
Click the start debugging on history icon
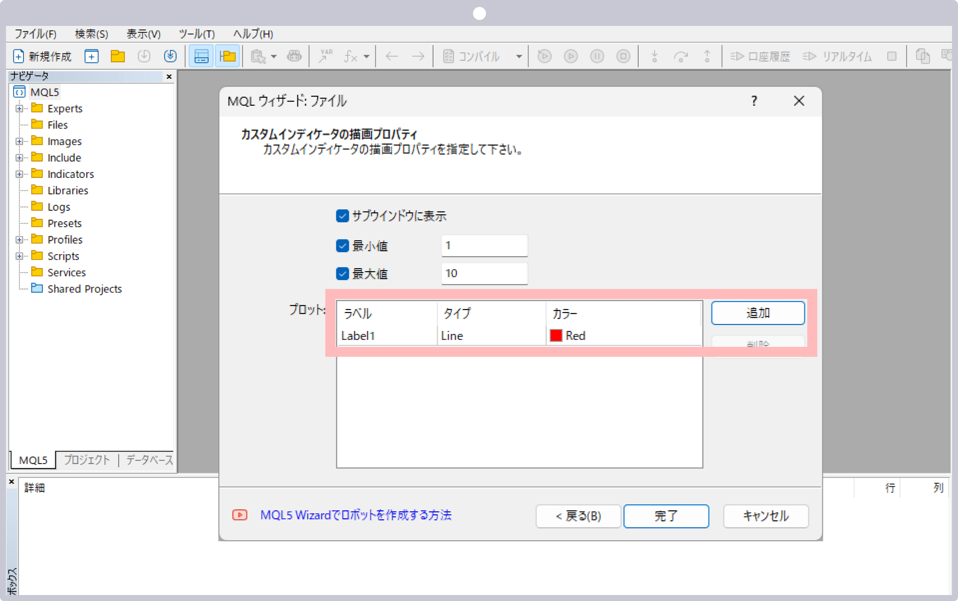(544, 56)
